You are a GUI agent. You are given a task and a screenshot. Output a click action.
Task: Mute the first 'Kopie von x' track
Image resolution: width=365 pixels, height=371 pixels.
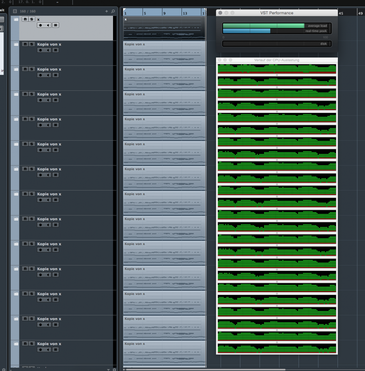[25, 44]
